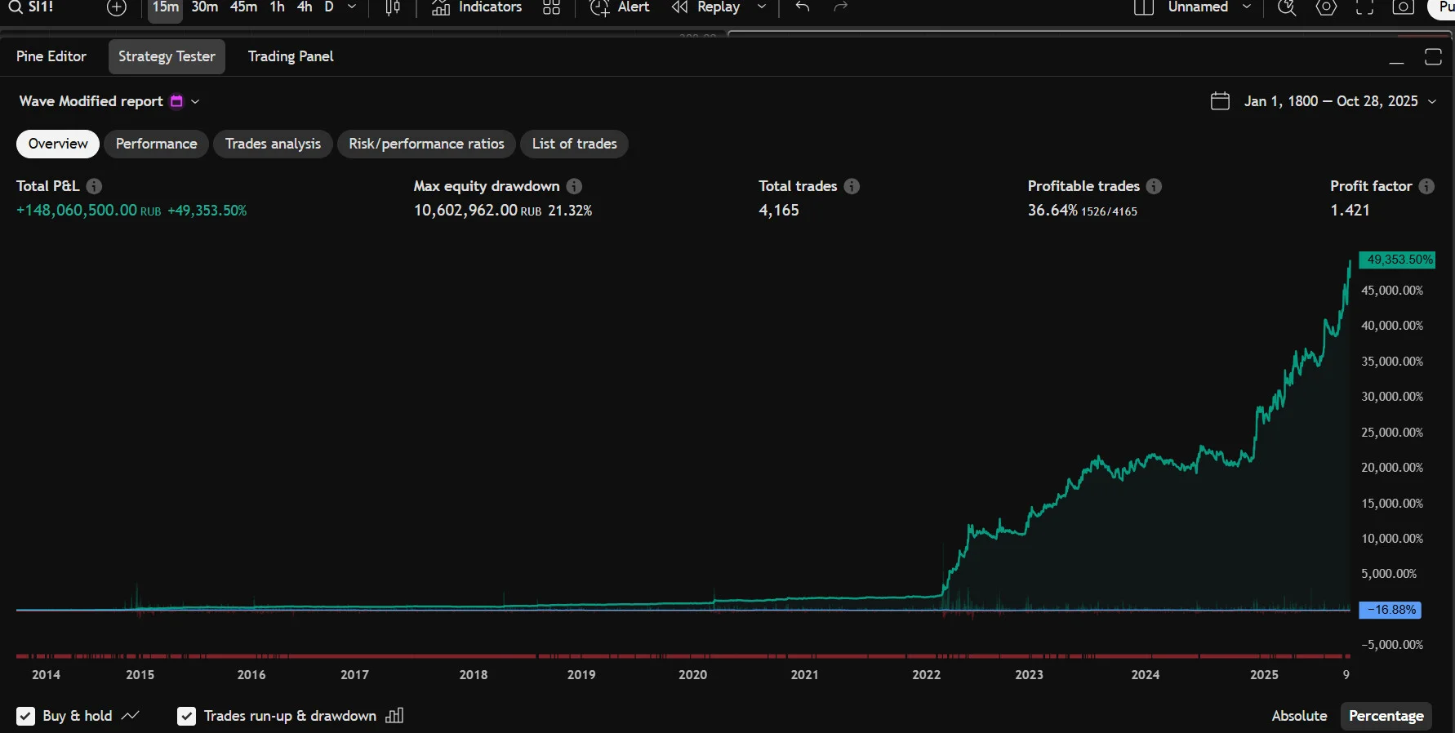1455x733 pixels.
Task: Open the Indicators dialog
Action: coord(477,7)
